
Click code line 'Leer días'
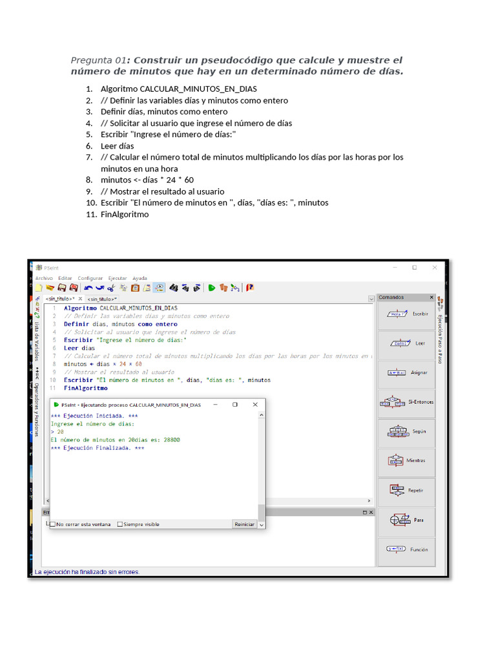[79, 348]
